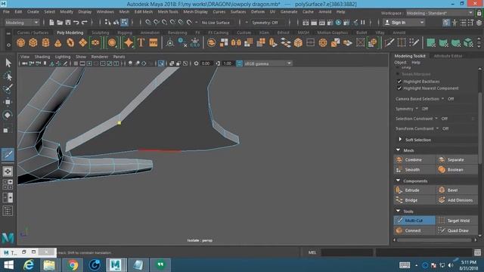
Task: Click the Quad Draw tool button
Action: (457, 230)
